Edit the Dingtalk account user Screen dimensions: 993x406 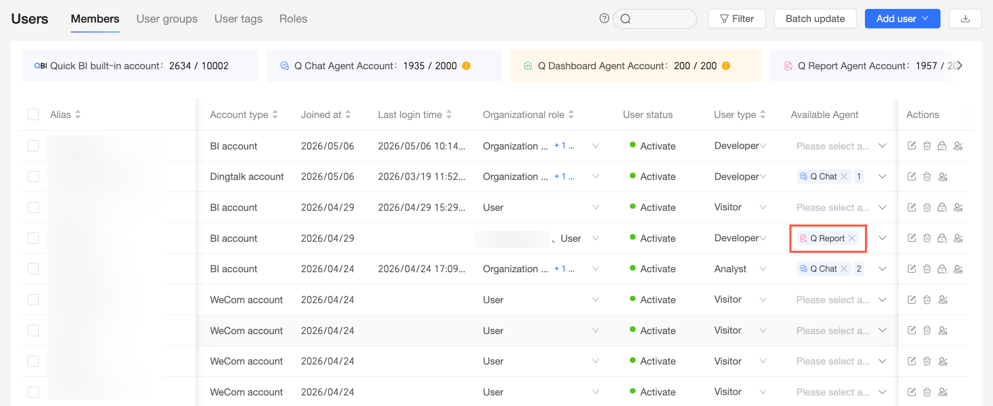coord(912,176)
